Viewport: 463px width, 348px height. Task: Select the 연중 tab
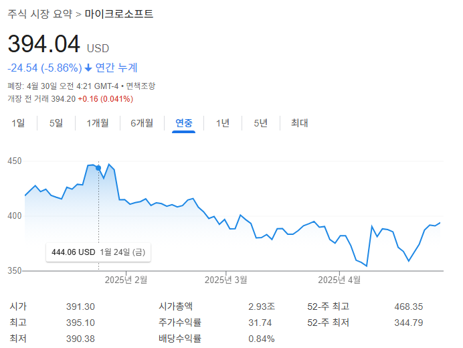(x=184, y=123)
